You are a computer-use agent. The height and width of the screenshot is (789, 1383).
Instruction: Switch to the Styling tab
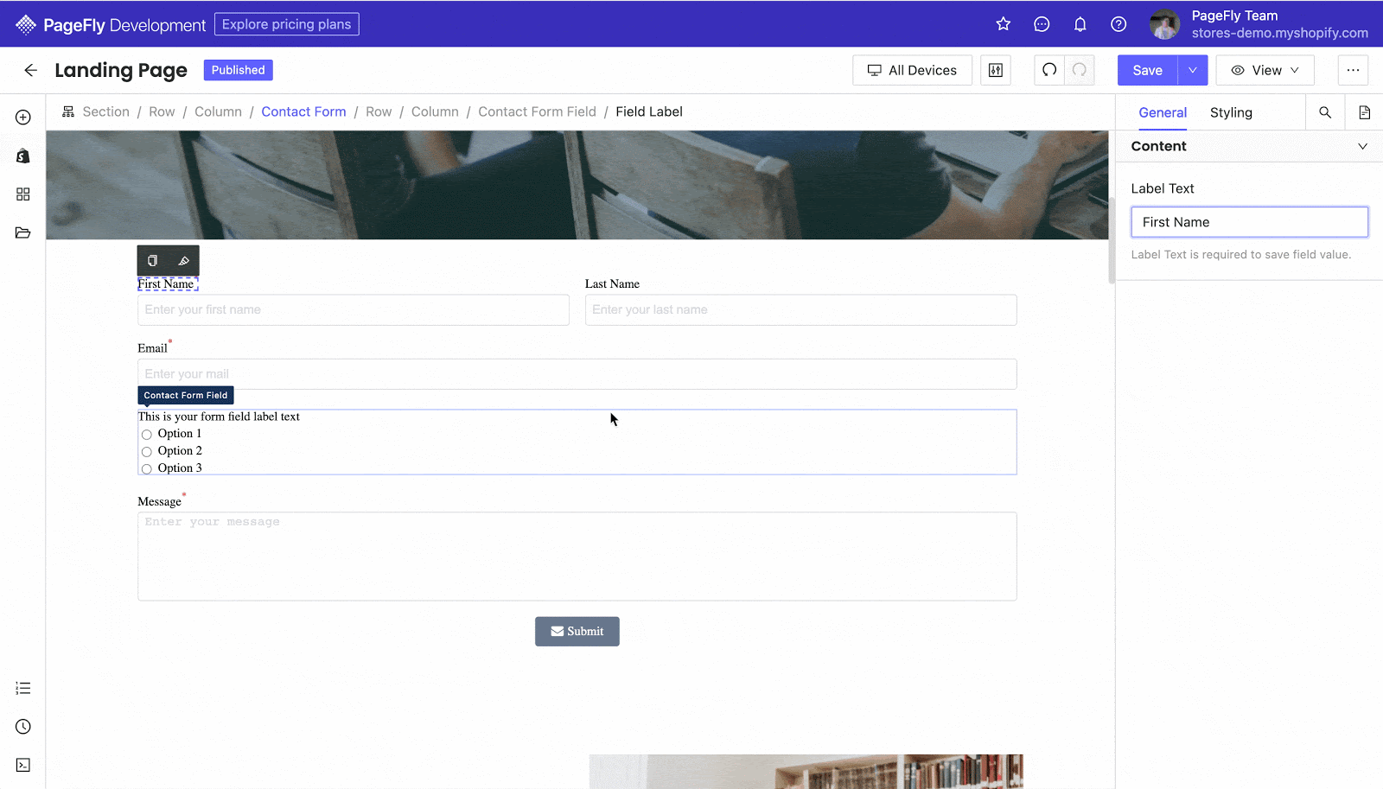(x=1231, y=112)
